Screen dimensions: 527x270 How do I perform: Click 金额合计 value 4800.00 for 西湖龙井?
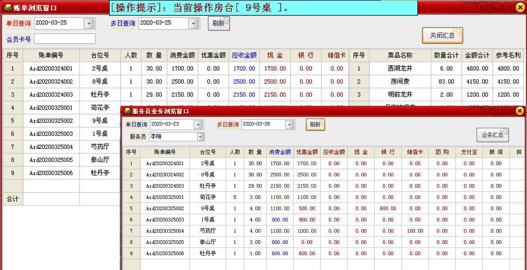[x=477, y=68]
